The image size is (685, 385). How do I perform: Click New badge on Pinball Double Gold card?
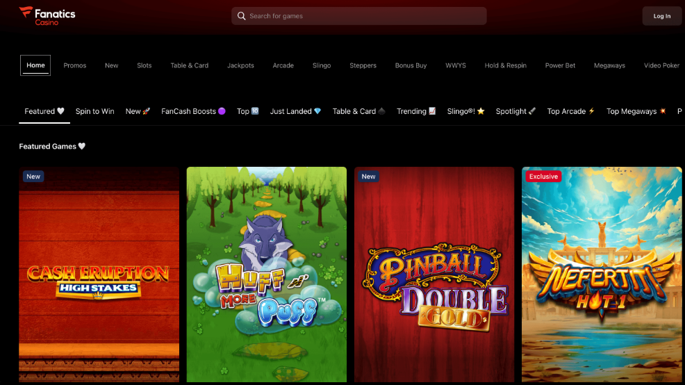pos(368,177)
